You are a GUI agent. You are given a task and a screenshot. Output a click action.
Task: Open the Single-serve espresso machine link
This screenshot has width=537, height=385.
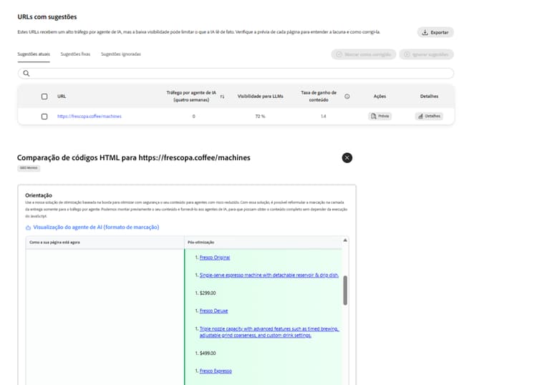[x=269, y=275]
